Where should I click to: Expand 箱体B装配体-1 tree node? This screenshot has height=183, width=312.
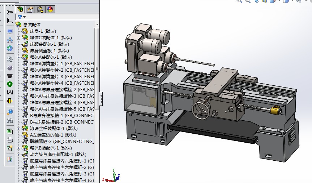pos(18,148)
